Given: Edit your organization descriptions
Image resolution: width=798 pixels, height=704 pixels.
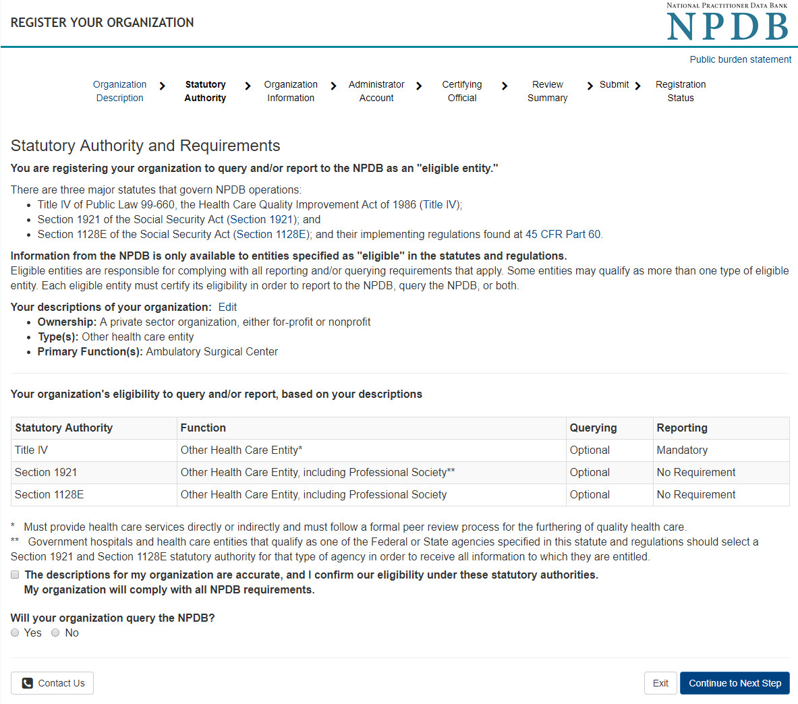Looking at the screenshot, I should [227, 307].
